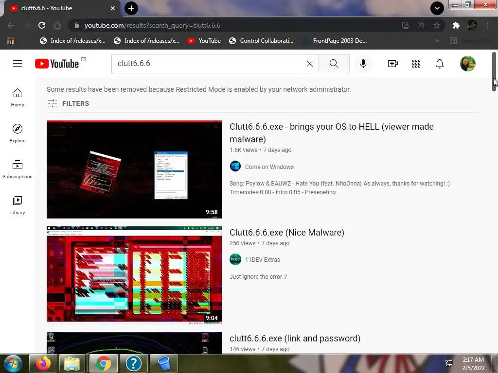Click the install/download icon in address bar
This screenshot has height=373, width=498.
pyautogui.click(x=405, y=25)
